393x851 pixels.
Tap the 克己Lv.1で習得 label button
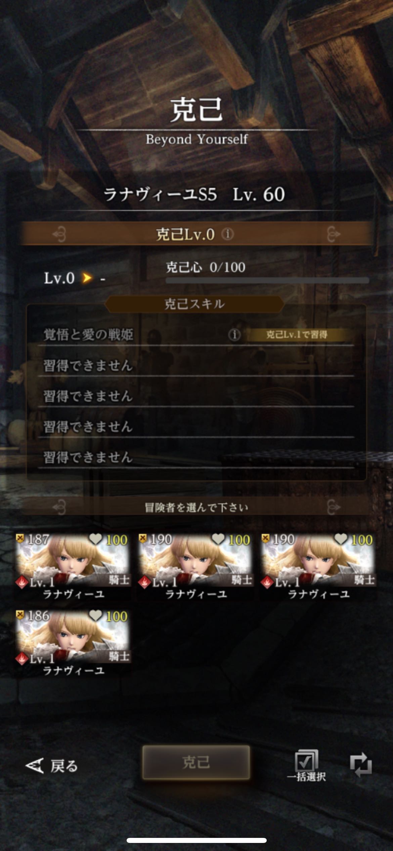297,334
